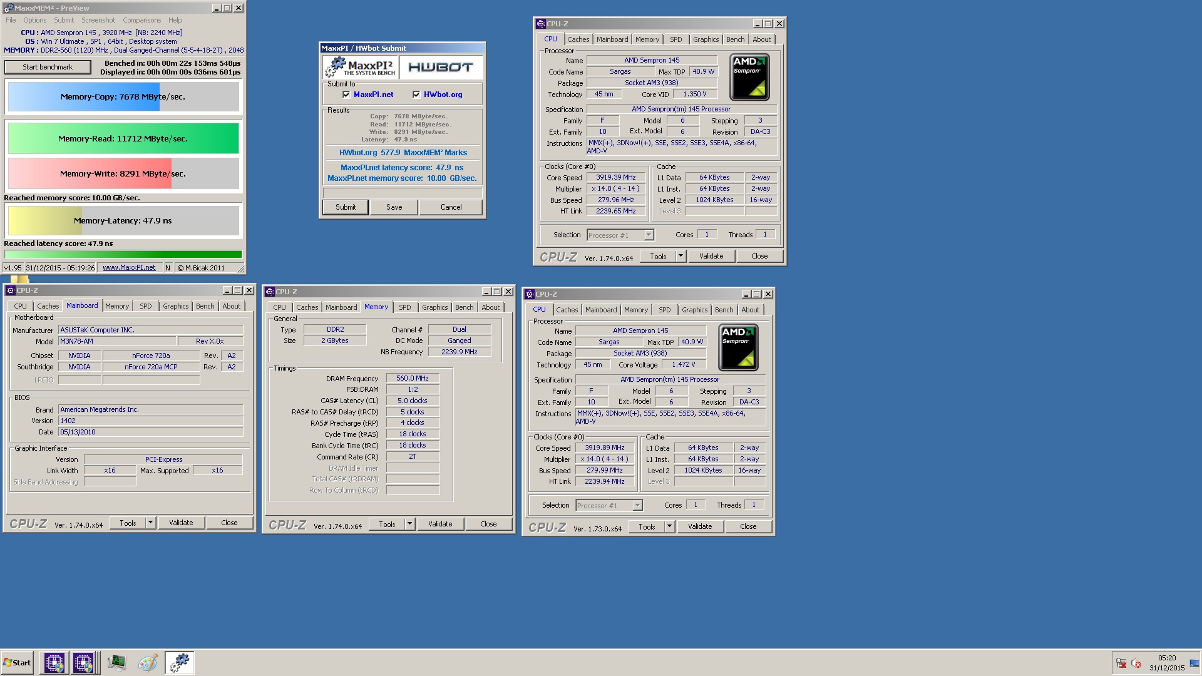The width and height of the screenshot is (1202, 676).
Task: Open the File menu in MaxxMEM²
Action: tap(11, 20)
